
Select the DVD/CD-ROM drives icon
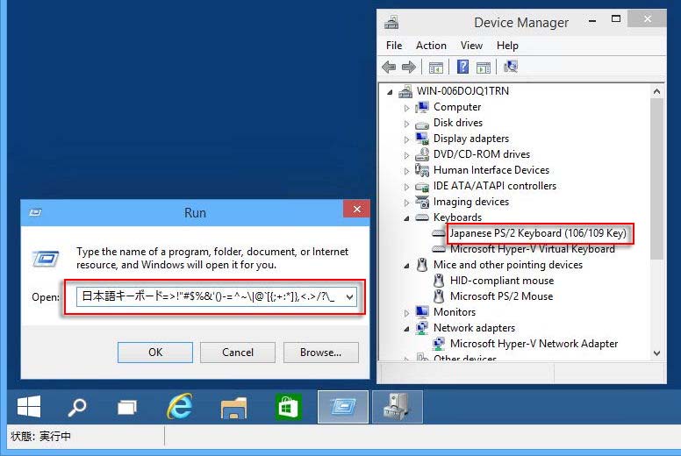422,154
